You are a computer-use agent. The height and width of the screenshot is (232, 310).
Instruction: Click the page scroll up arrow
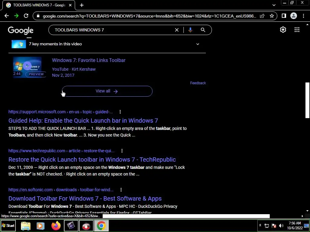click(307, 25)
